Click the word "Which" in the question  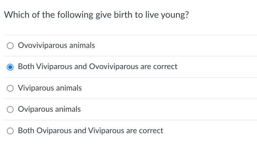click(17, 15)
